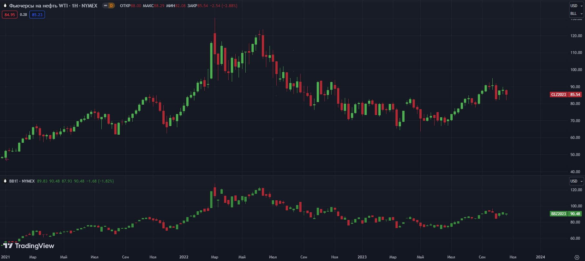Click the 120.00 level on lower pane scale

576,190
